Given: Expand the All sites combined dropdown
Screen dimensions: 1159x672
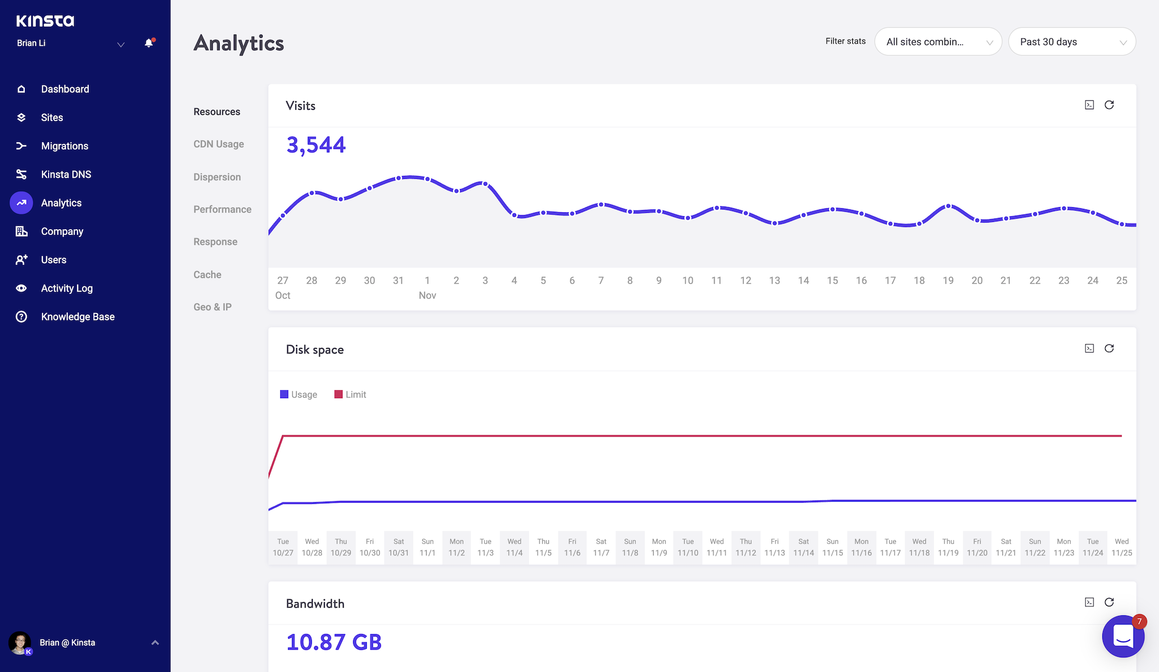Looking at the screenshot, I should (x=937, y=41).
